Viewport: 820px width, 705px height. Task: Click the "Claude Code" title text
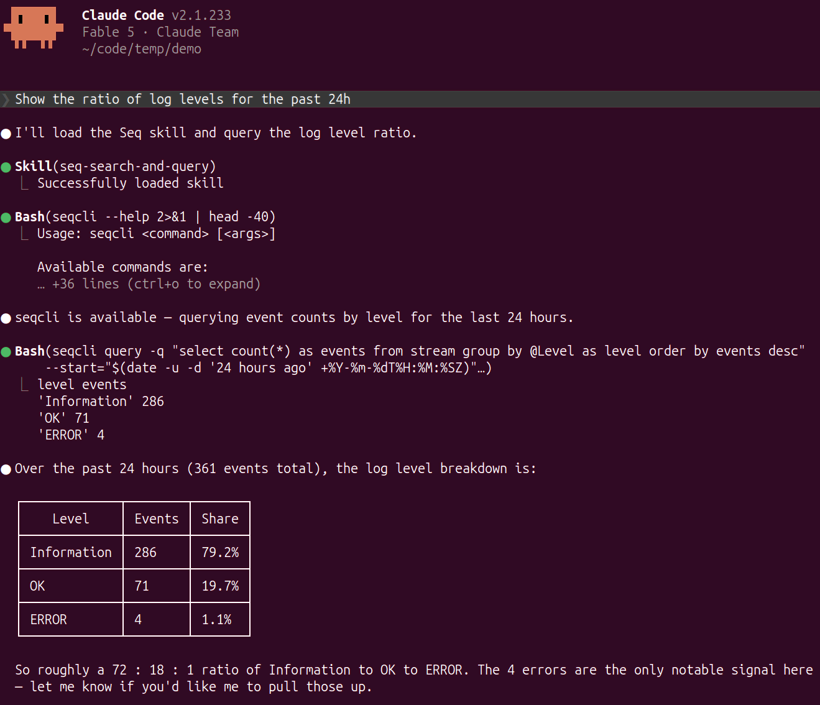[123, 15]
